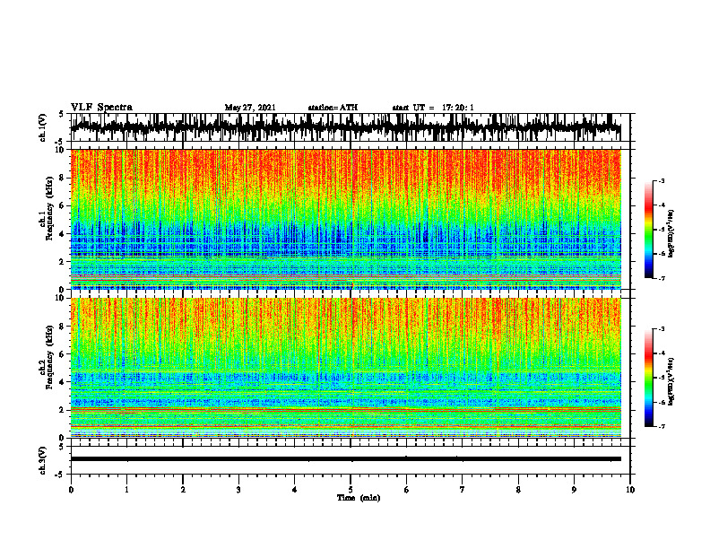
Task: Click time axis tick label "2"
Action: 183,490
